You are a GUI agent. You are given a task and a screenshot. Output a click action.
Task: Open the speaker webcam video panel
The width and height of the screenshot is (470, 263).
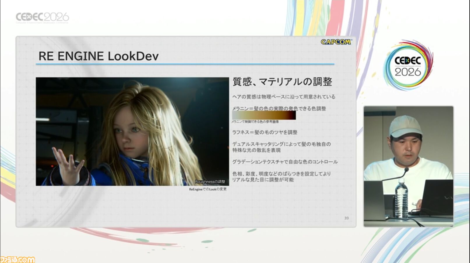click(409, 166)
